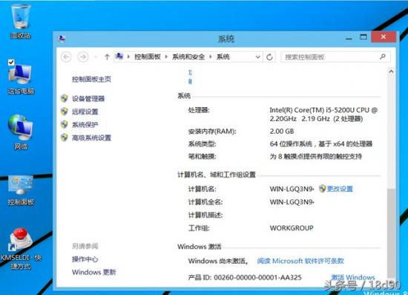The height and width of the screenshot is (295, 408).
Task: Open the address bar history dropdown
Action: point(258,56)
